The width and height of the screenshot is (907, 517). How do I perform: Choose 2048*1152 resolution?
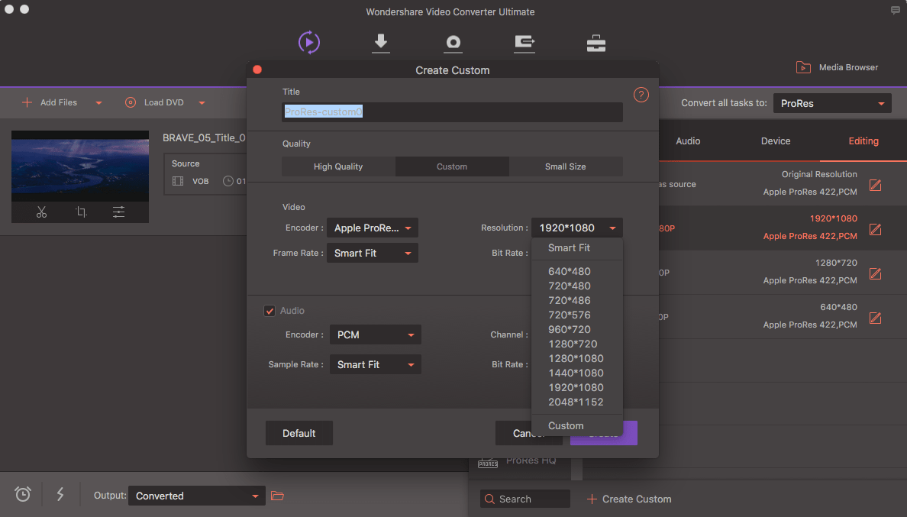pyautogui.click(x=576, y=402)
